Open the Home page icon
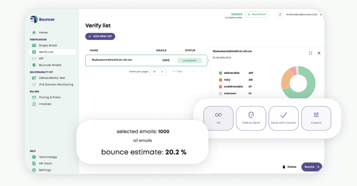 [34, 33]
